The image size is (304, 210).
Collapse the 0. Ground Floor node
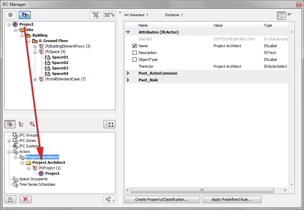(x=28, y=41)
